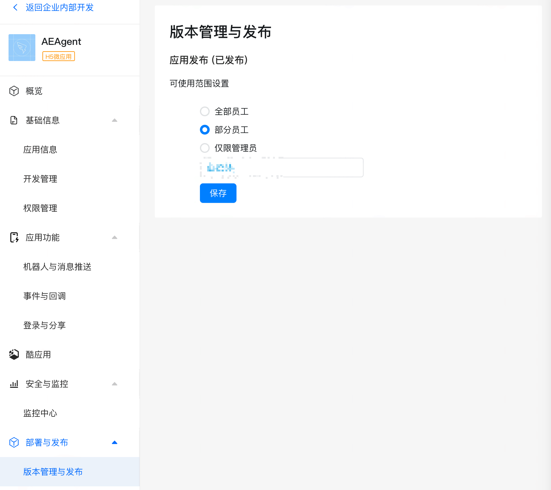The image size is (551, 490).
Task: Click the 应用功能 label text
Action: tap(43, 237)
